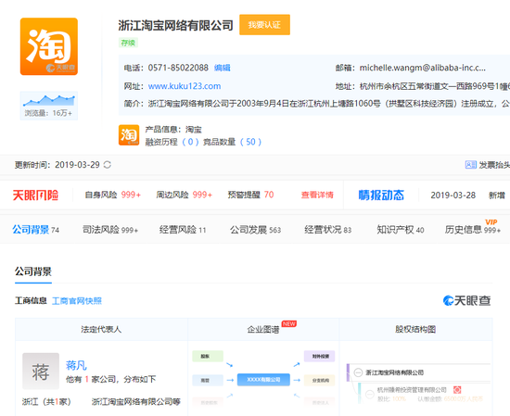
Task: Click the XXXX有限公司 center graph node
Action: [263, 380]
